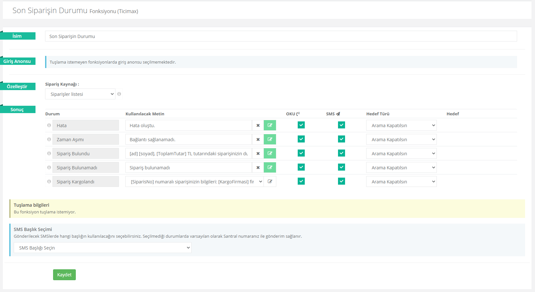Click the Sipariş bulunamadı text input

click(x=188, y=167)
